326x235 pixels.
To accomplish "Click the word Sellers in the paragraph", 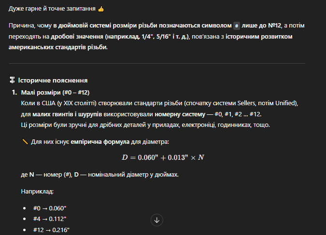I will (246, 103).
